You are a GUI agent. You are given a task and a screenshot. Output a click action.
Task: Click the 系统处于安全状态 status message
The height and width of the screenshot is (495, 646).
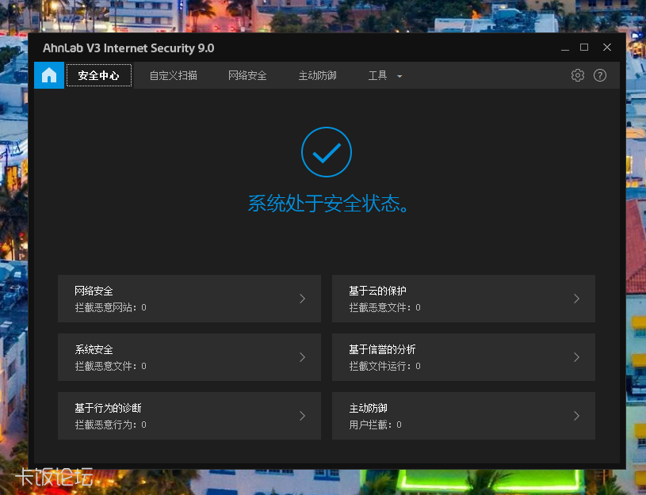point(328,204)
